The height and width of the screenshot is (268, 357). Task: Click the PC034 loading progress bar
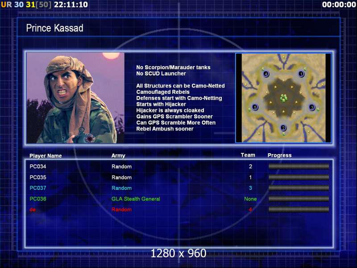pyautogui.click(x=299, y=166)
